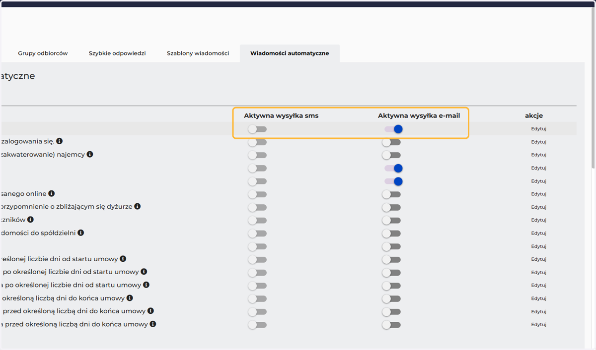
Task: Click info icon beside 'najemcy' row
Action: pyautogui.click(x=90, y=154)
